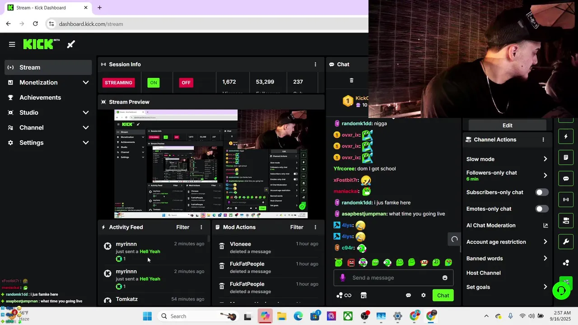
Task: Open File Explorer from the taskbar
Action: coord(282,316)
